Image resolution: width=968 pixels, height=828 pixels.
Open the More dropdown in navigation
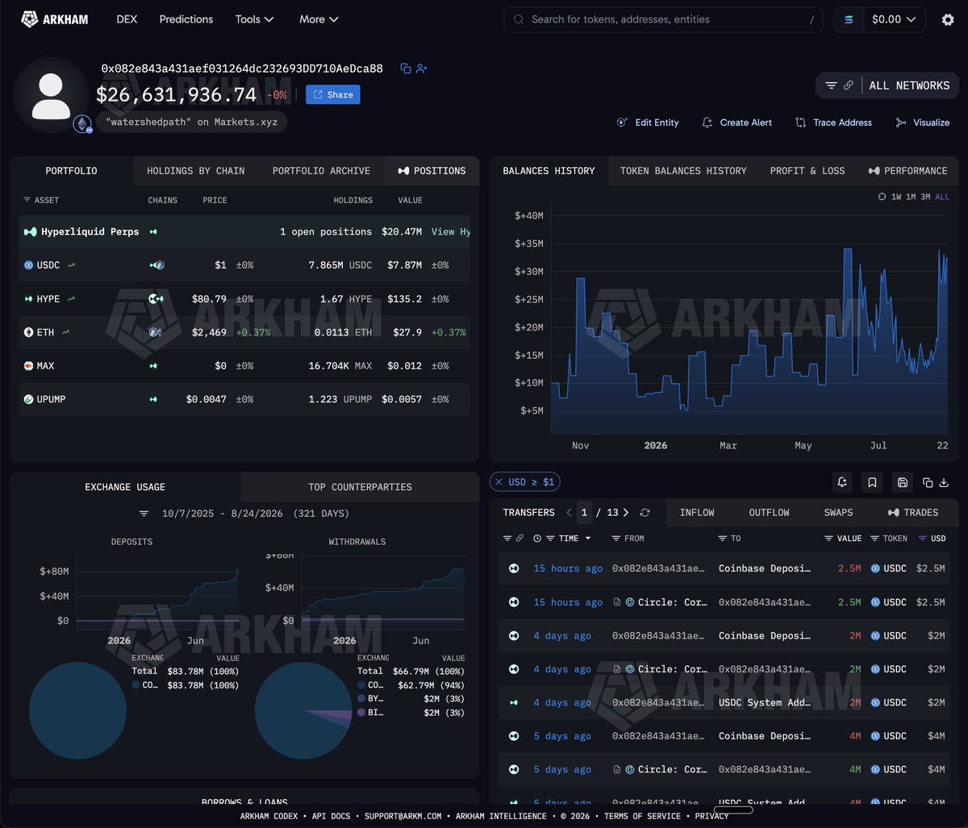tap(319, 19)
